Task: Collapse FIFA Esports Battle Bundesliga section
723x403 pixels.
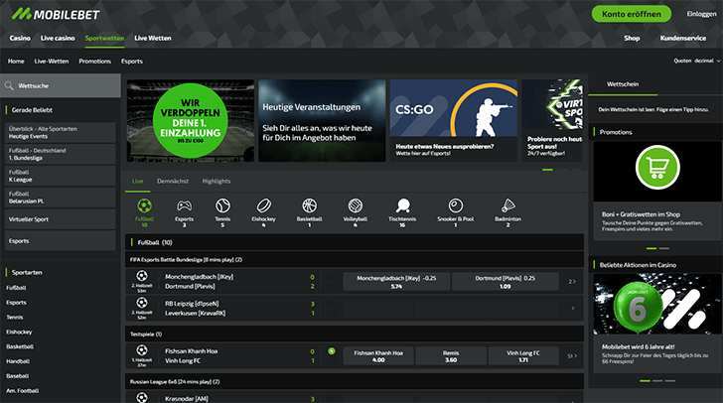Action: pos(355,260)
